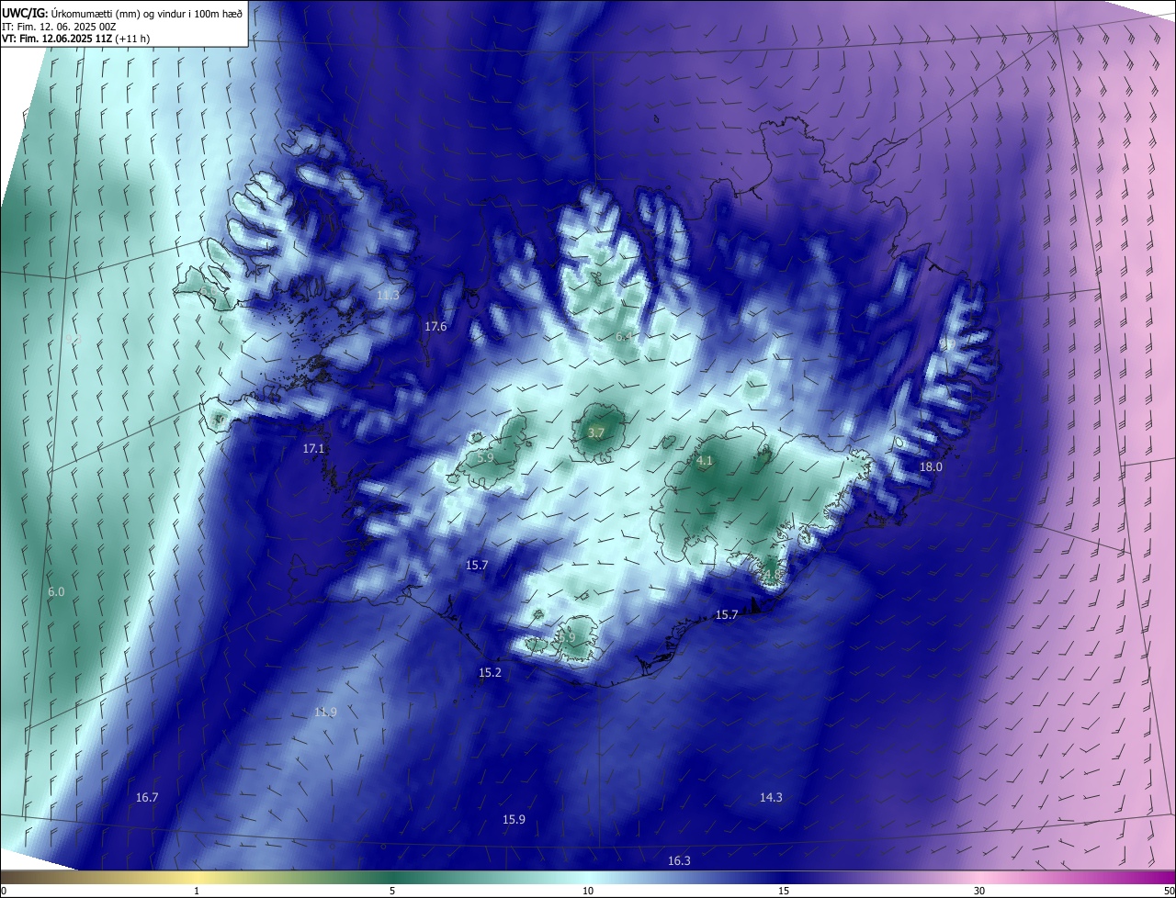Click the 16.7 value on the map

pyautogui.click(x=147, y=798)
